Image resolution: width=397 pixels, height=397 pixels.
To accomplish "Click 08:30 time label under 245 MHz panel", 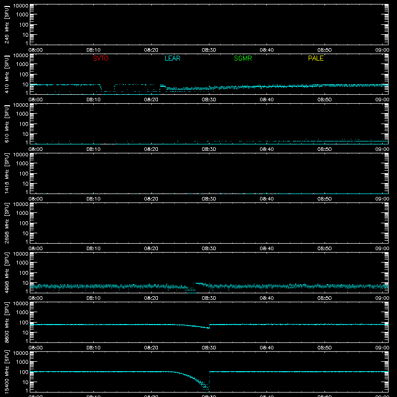I will coord(209,50).
